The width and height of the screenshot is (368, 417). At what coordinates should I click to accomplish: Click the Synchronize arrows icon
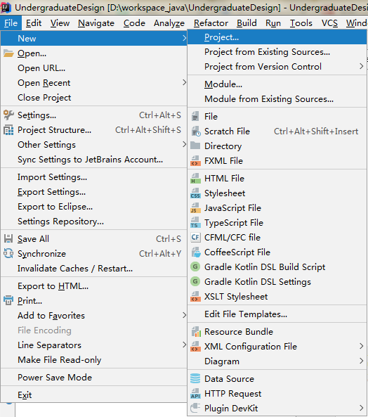[x=8, y=253]
